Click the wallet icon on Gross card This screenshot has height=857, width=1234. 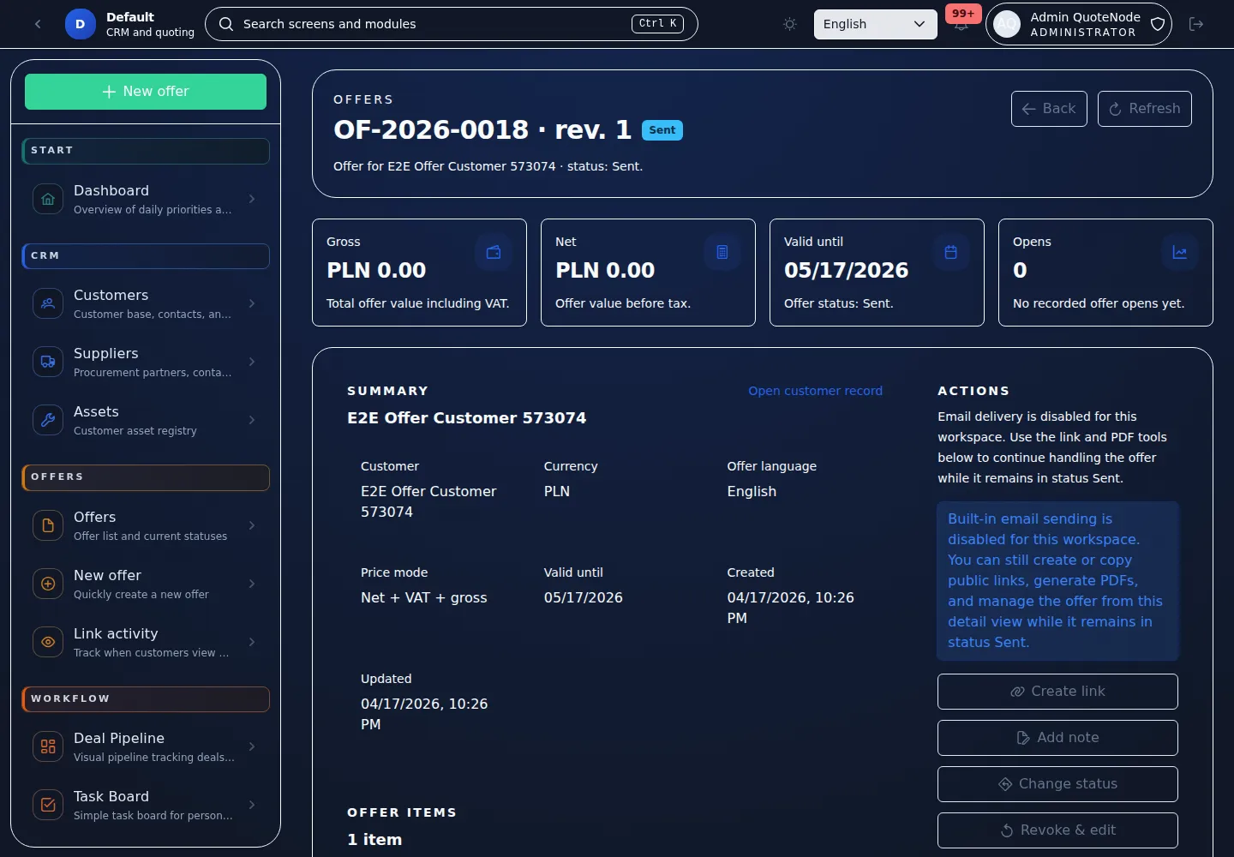point(494,252)
